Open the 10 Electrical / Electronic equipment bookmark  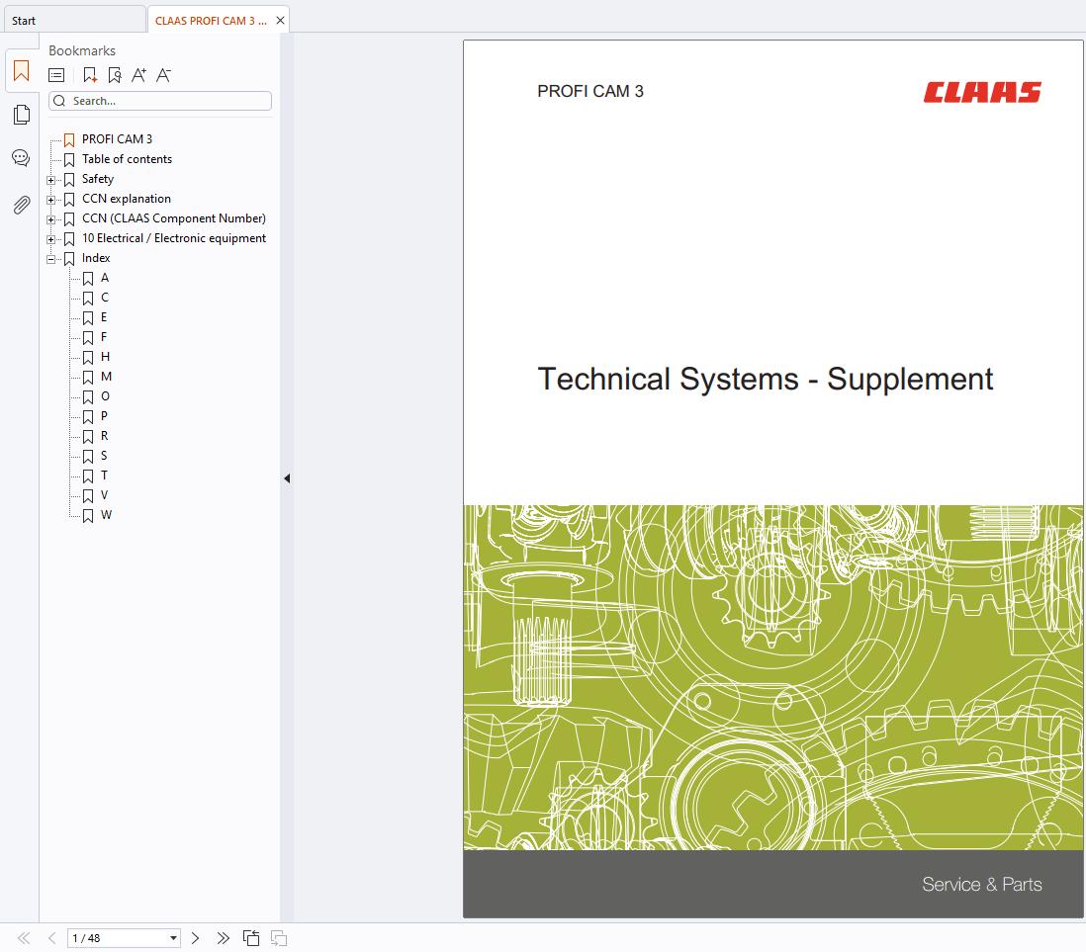point(173,238)
